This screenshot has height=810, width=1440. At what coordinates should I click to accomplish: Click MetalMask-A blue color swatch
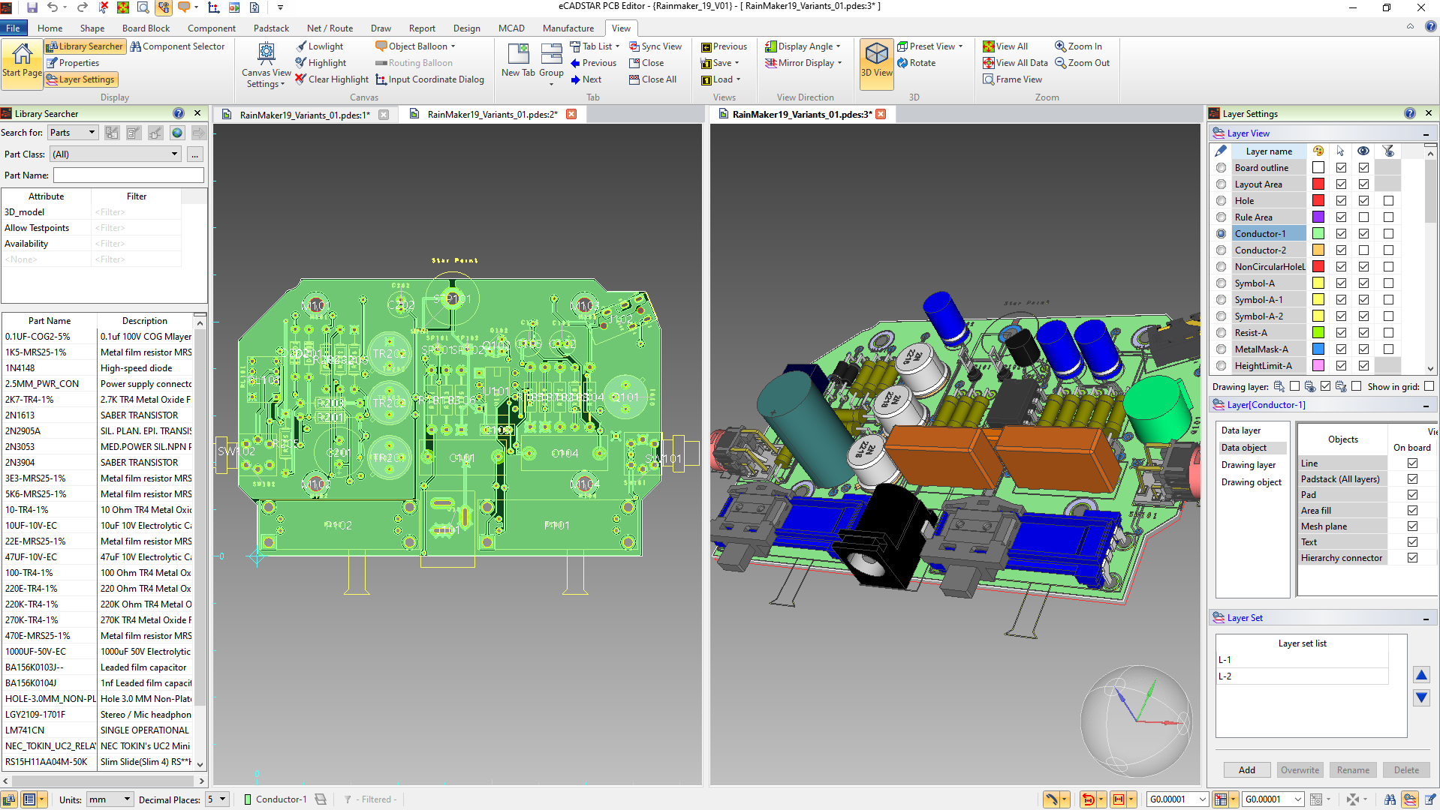[1318, 349]
